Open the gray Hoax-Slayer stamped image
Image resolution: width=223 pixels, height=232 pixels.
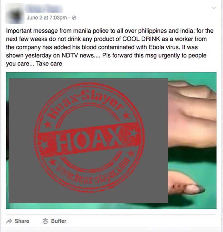click(88, 141)
